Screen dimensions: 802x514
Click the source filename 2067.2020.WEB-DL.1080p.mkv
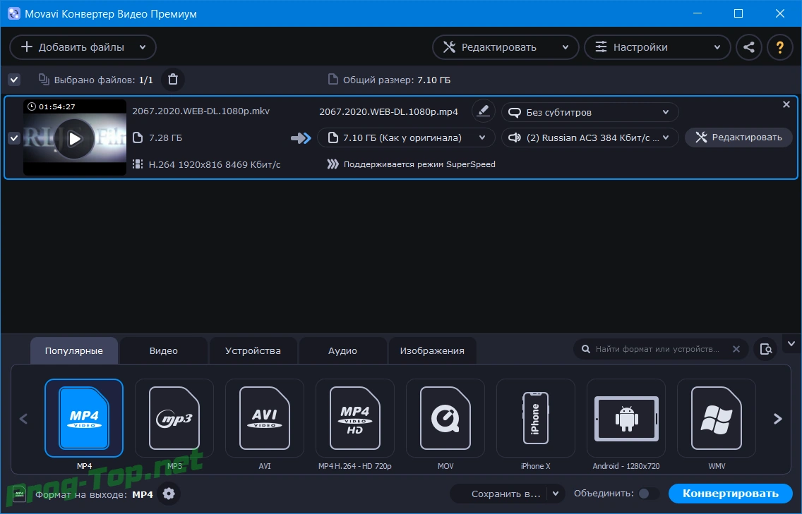(200, 111)
